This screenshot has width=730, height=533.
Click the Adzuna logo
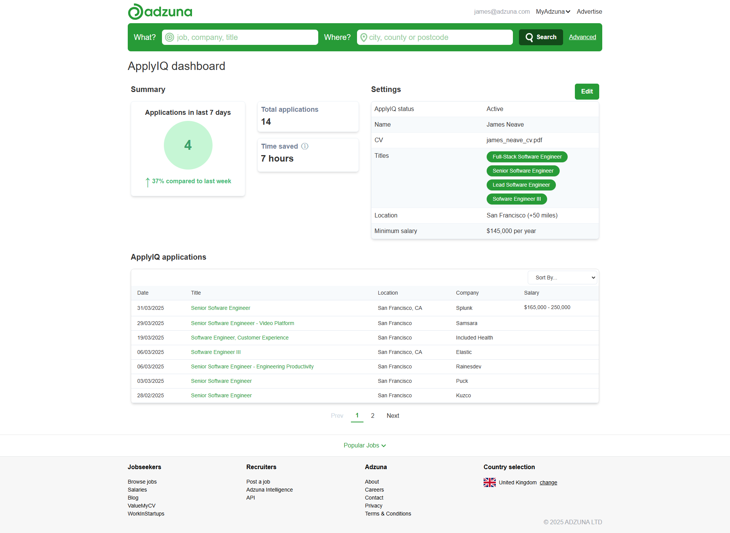pyautogui.click(x=160, y=11)
